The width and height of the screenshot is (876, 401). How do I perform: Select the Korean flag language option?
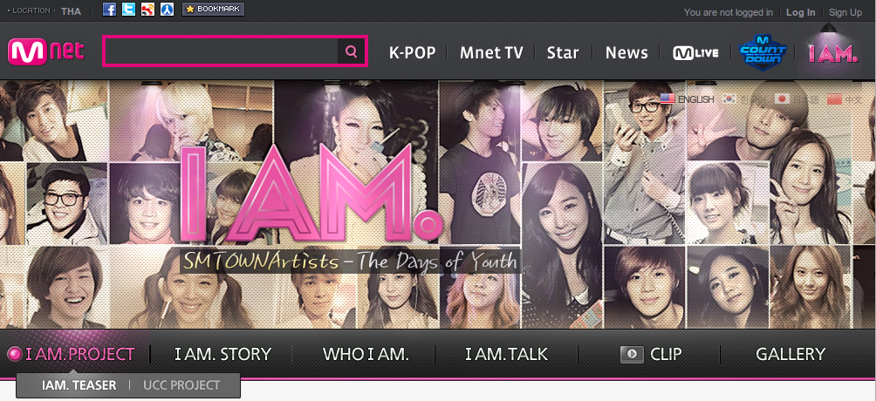[745, 99]
